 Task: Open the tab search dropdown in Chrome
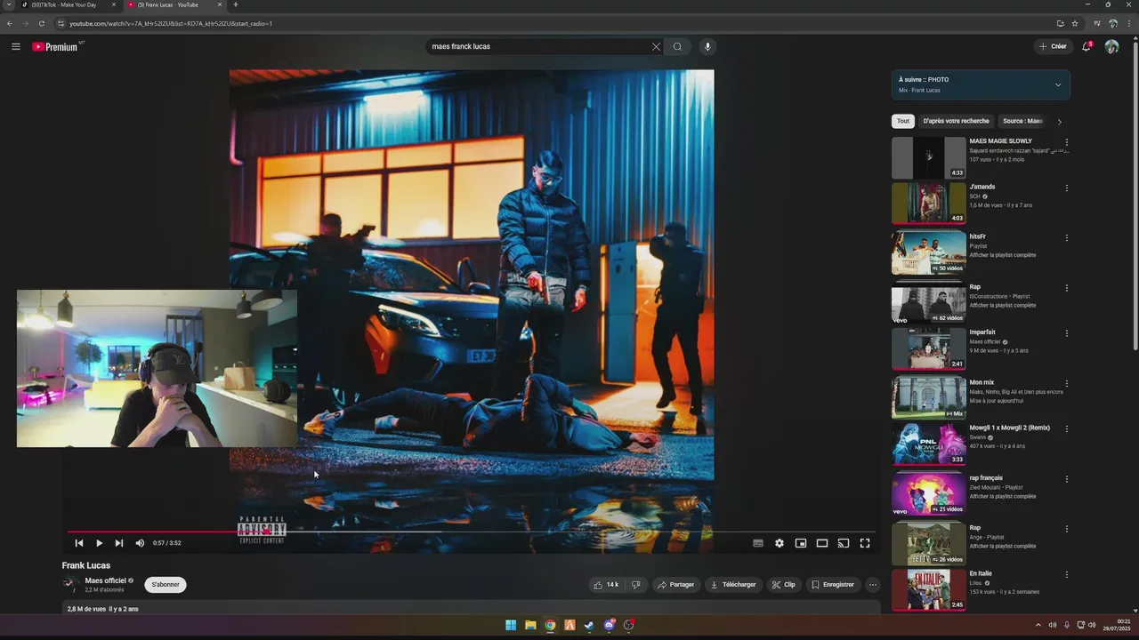8,4
